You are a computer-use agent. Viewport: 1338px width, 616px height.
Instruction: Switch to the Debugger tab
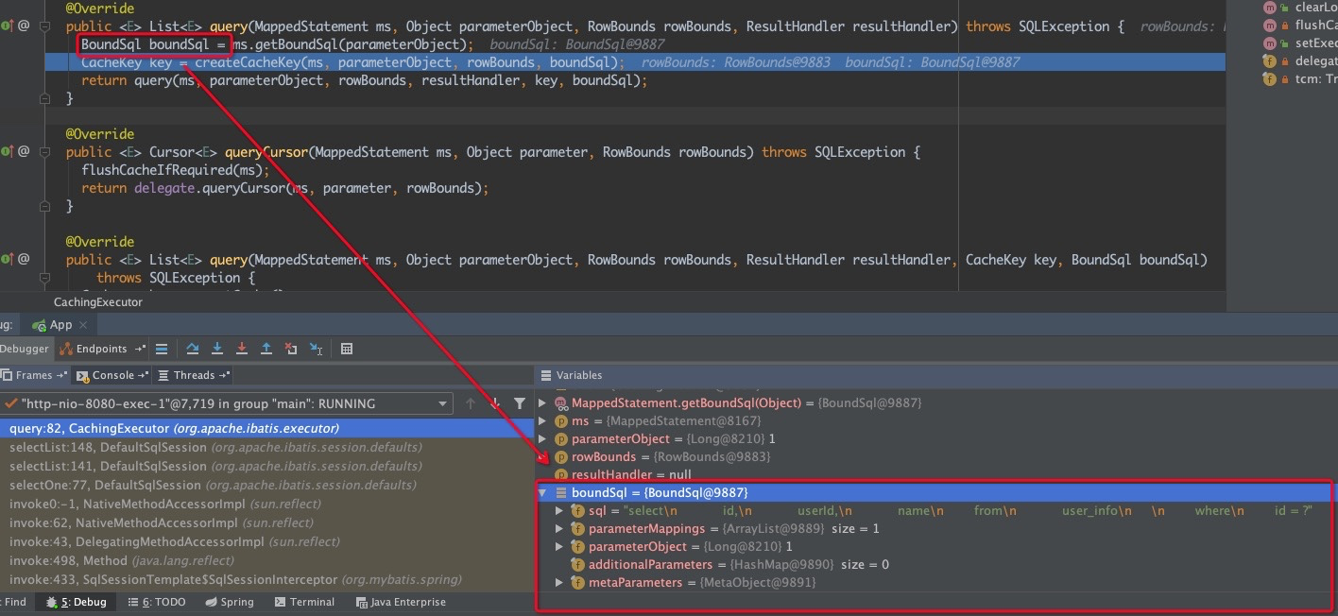25,349
